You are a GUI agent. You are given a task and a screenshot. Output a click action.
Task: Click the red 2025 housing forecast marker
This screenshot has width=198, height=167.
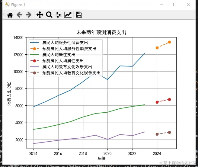point(169,100)
